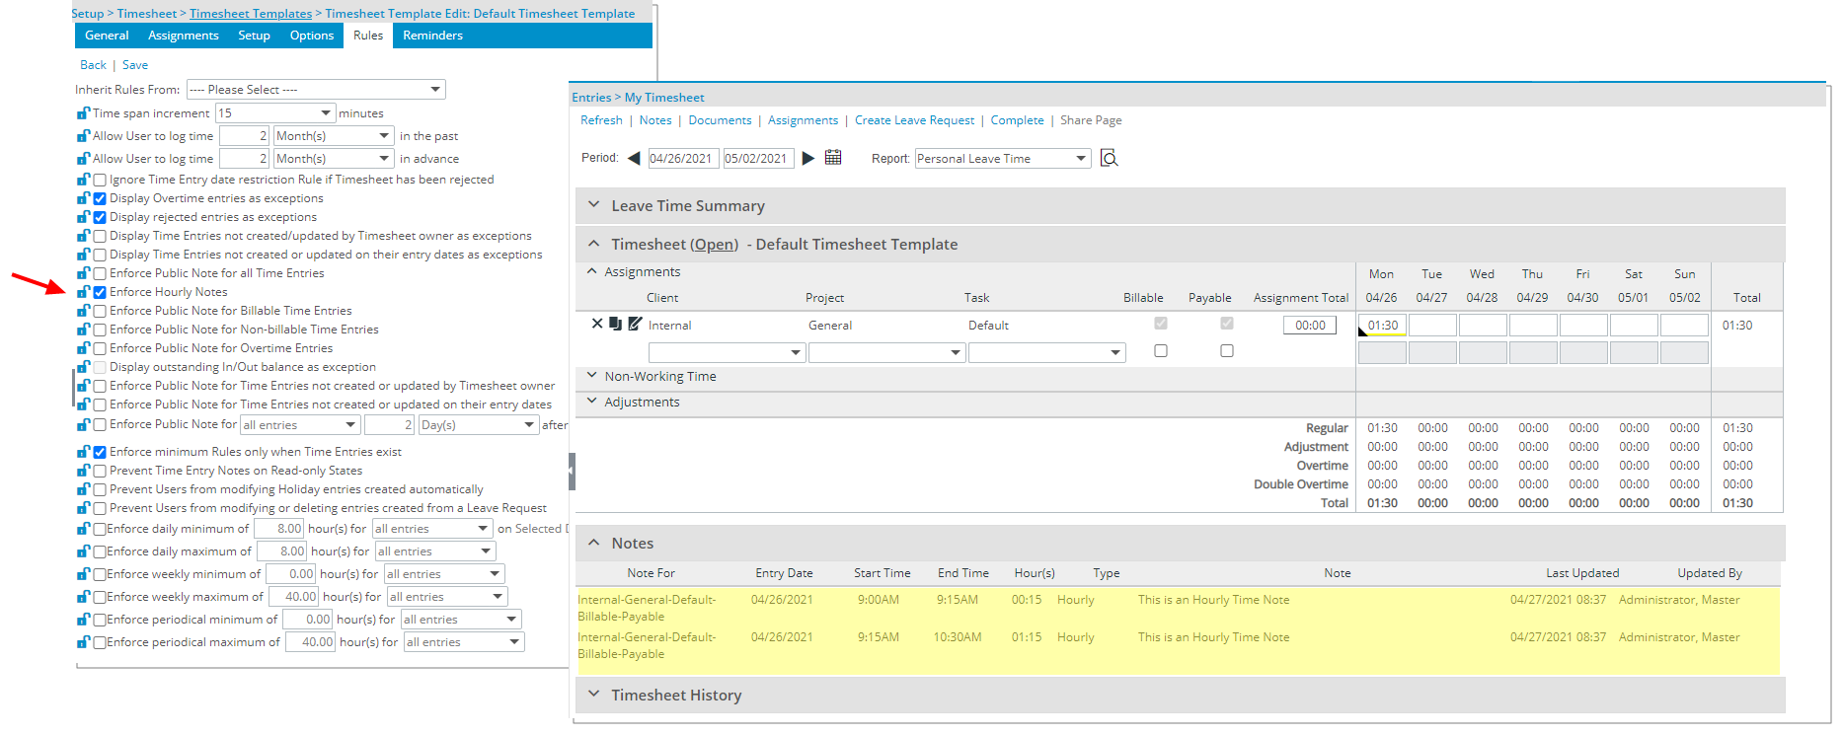Delete the Internal General assignment row
1843x735 pixels.
[597, 324]
